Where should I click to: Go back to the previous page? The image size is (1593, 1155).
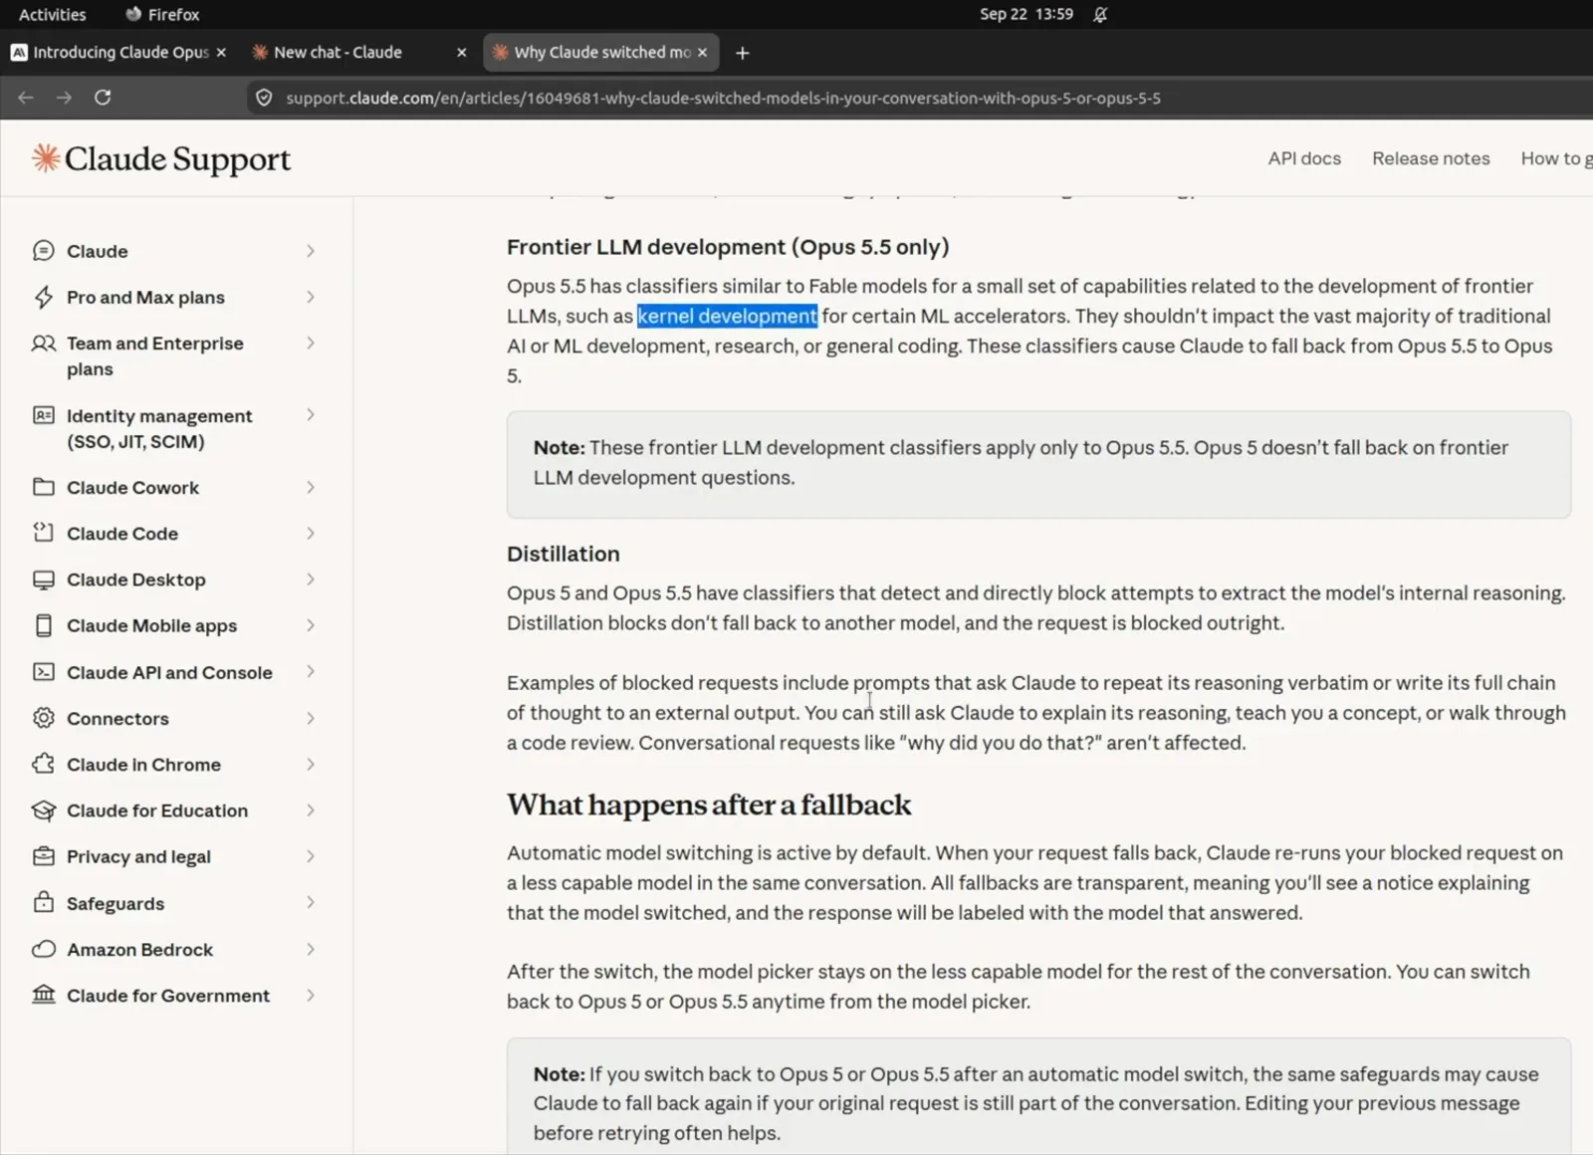tap(26, 98)
